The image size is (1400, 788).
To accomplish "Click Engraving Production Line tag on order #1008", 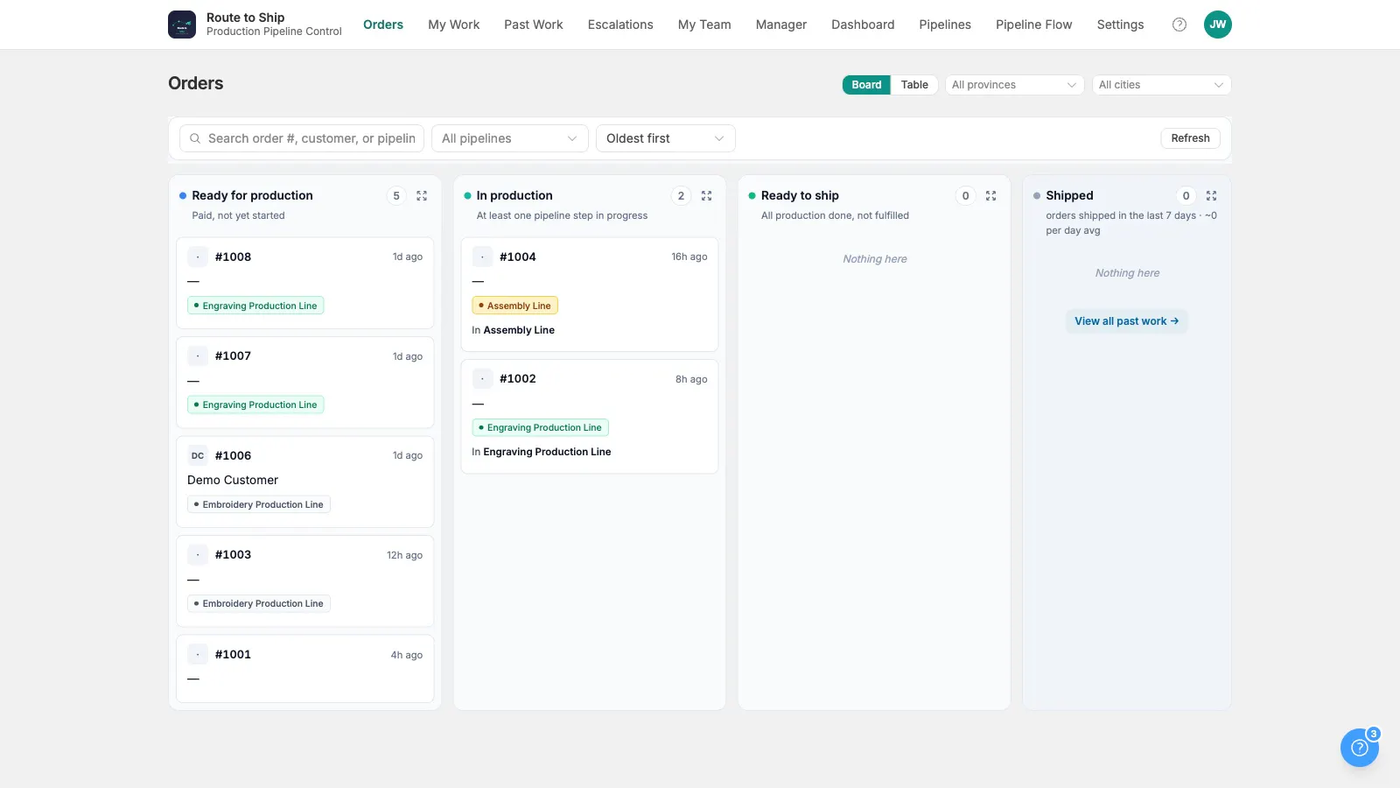I will (255, 306).
